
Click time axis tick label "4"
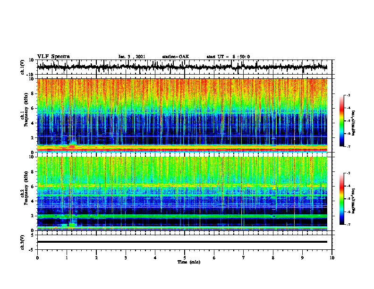coord(155,258)
